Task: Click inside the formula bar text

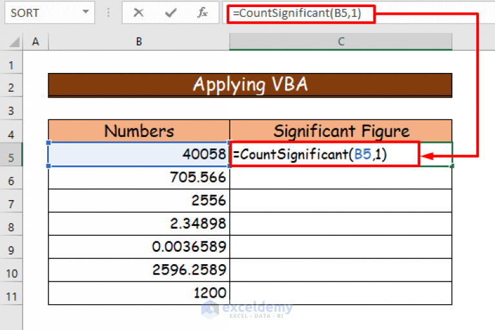Action: coord(297,14)
